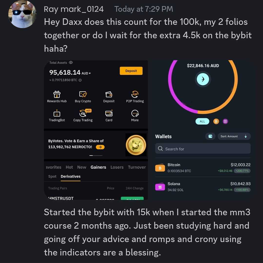This screenshot has height=263, width=263.
Task: Click the Deposit wallet icon
Action: coord(109,94)
